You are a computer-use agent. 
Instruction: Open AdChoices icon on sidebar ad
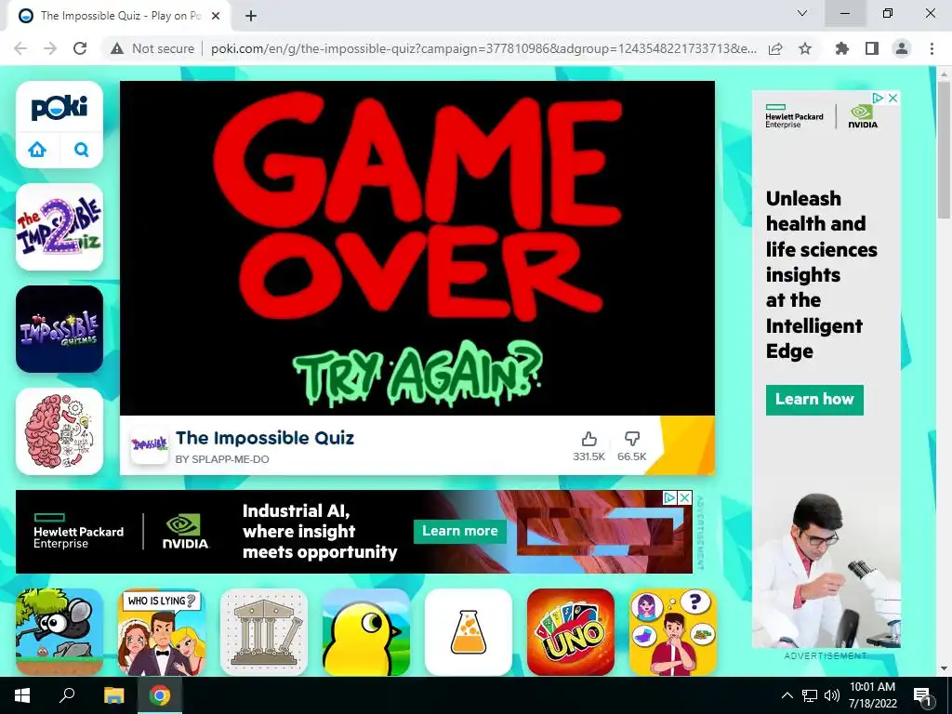tap(878, 98)
